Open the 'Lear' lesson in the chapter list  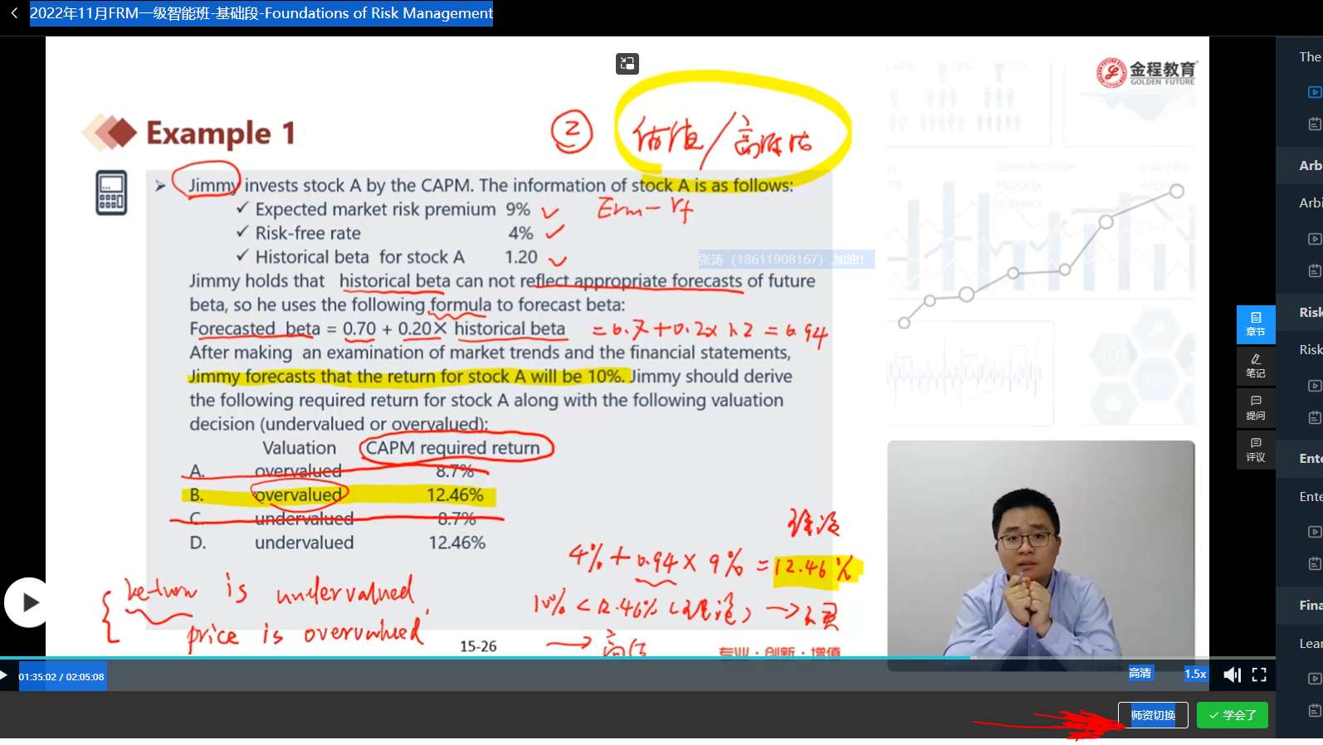(x=1311, y=643)
